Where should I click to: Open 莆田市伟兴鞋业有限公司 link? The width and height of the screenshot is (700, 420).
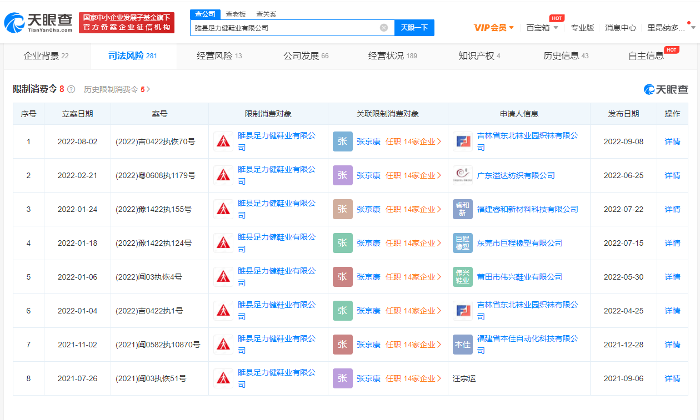(520, 277)
